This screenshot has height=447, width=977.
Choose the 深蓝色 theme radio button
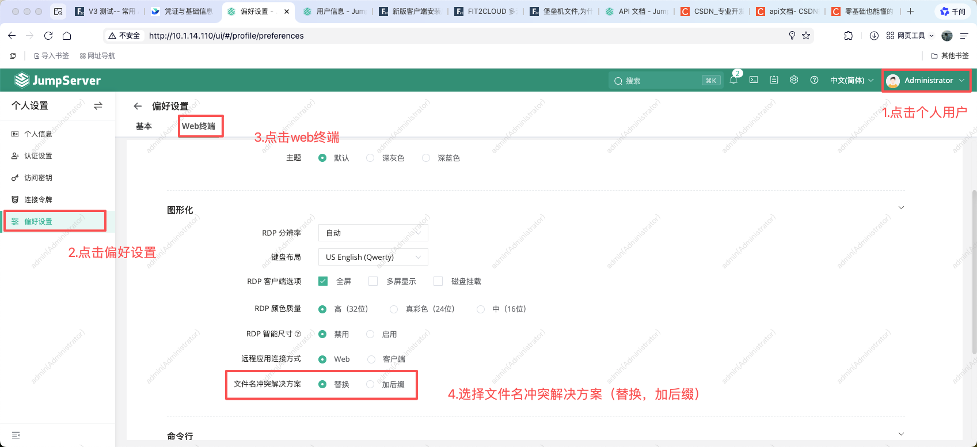pyautogui.click(x=426, y=158)
